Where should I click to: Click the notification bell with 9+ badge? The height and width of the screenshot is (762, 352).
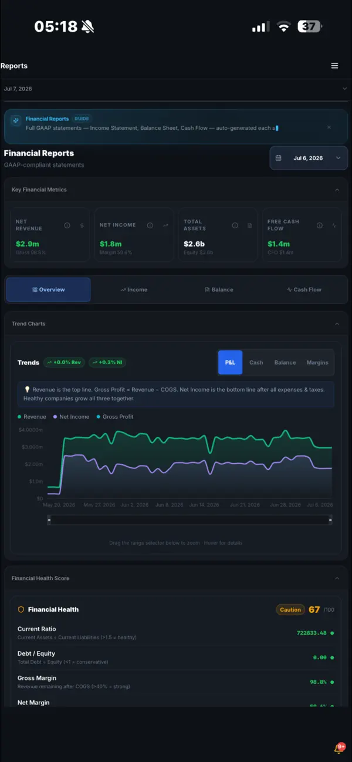[339, 748]
